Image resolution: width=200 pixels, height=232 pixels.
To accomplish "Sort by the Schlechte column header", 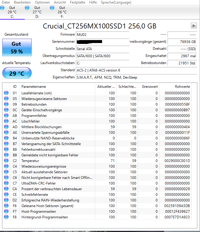I will pyautogui.click(x=127, y=87).
